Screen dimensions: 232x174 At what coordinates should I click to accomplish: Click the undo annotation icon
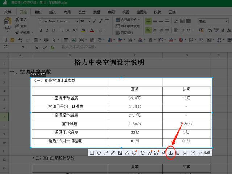tap(142, 153)
